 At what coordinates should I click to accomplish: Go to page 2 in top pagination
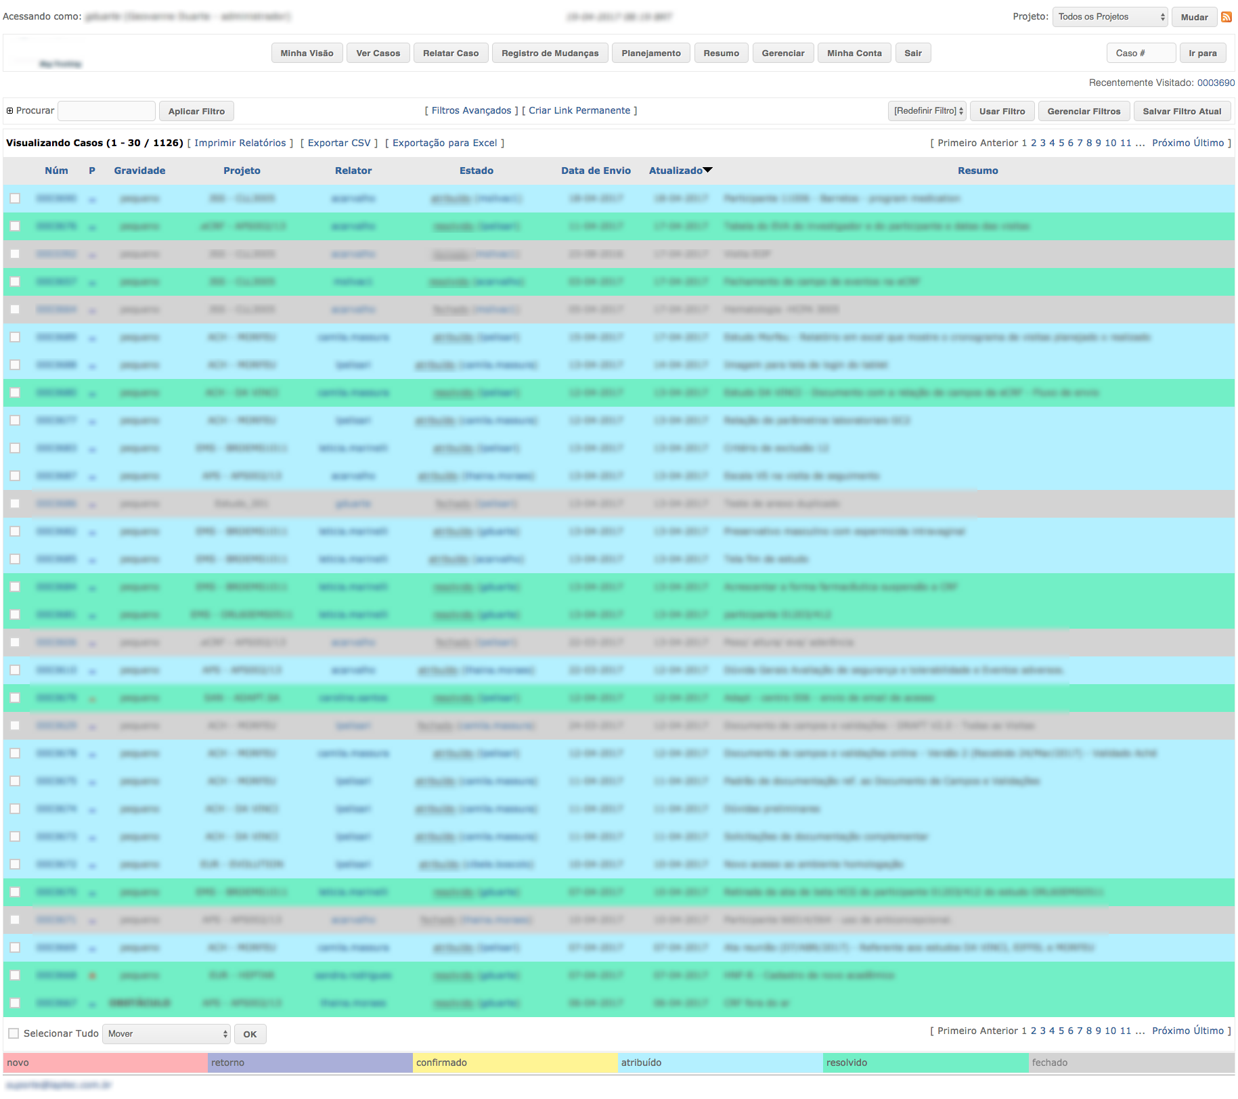click(1034, 143)
